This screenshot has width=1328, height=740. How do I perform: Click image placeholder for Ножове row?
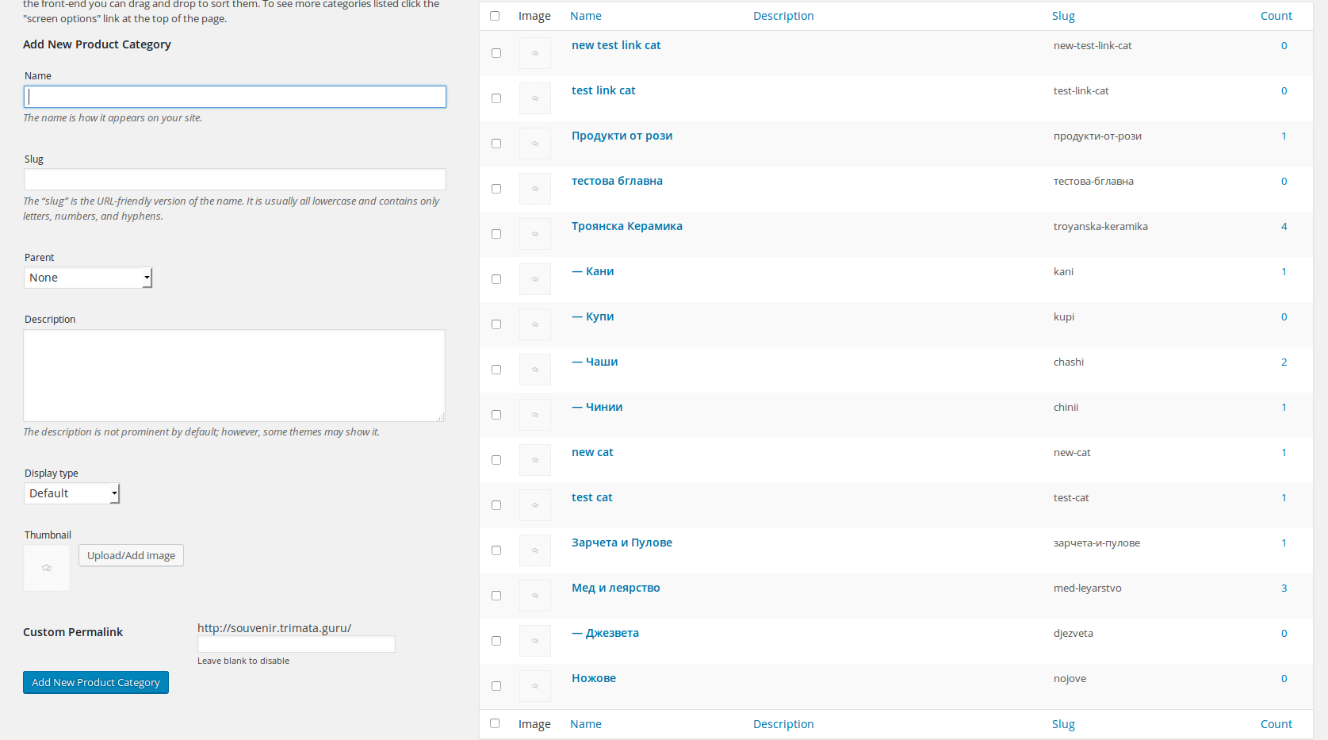click(x=535, y=686)
